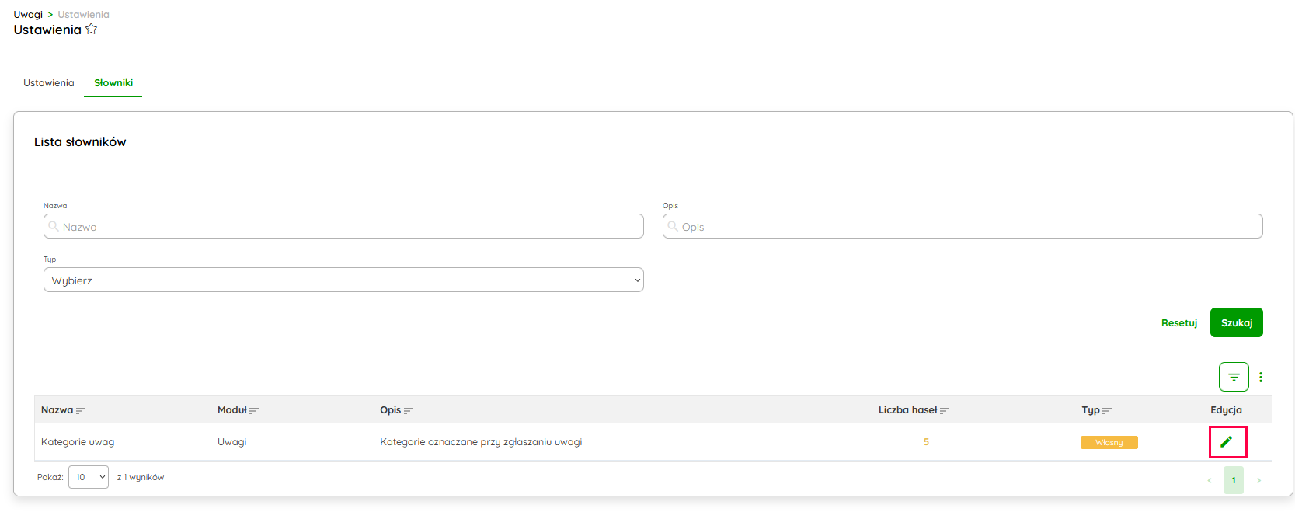1295x526 pixels.
Task: Focus the Nazwa search input field
Action: [x=343, y=227]
